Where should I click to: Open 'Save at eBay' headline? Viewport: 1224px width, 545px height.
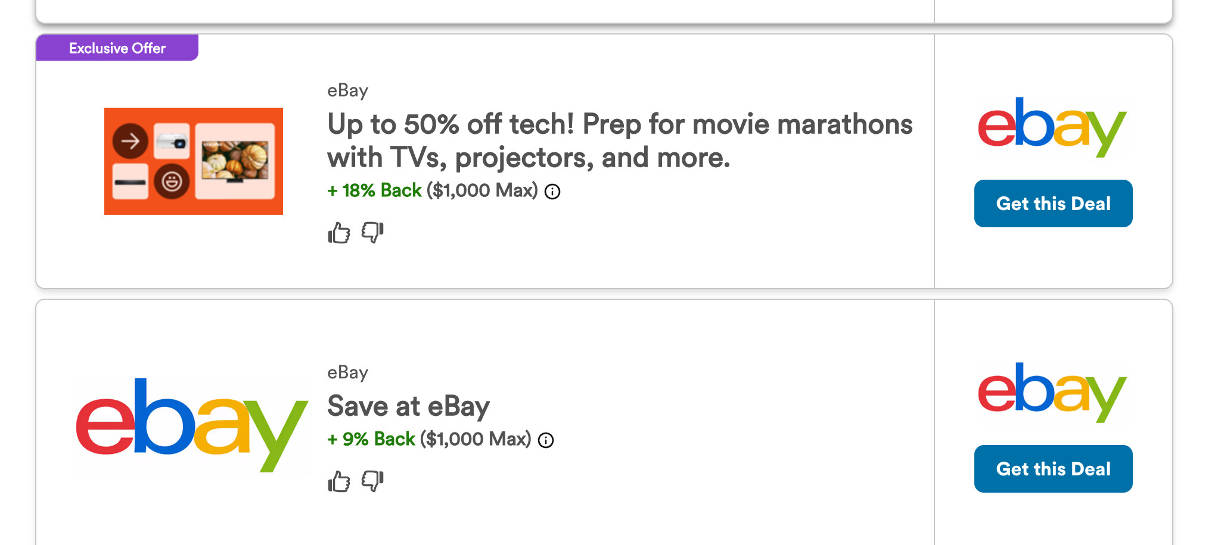[408, 406]
